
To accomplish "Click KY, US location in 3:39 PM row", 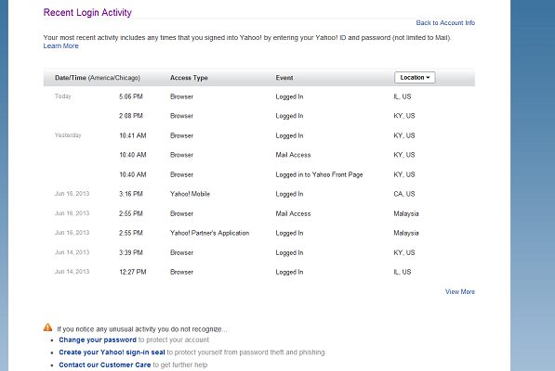I will [x=404, y=253].
